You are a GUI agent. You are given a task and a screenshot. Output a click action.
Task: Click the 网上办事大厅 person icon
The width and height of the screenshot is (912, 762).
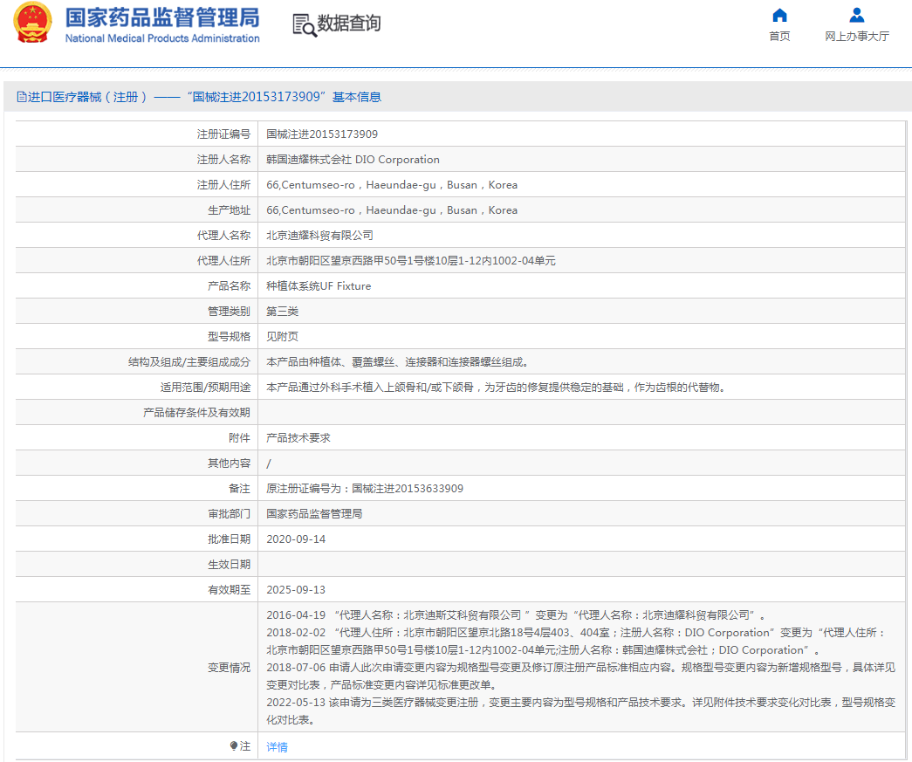click(x=856, y=15)
